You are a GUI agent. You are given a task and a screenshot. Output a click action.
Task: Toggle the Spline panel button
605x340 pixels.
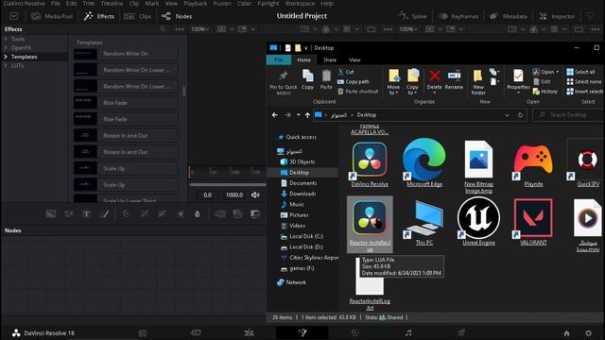tap(412, 16)
